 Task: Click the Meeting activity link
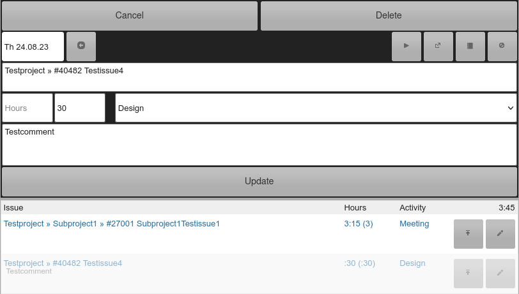(x=414, y=224)
